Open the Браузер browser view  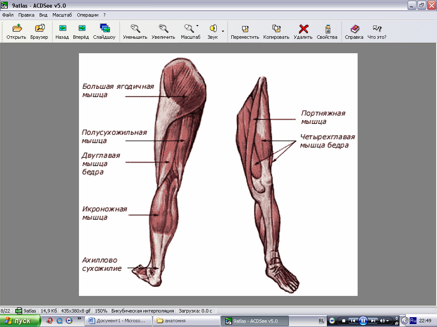pos(39,29)
